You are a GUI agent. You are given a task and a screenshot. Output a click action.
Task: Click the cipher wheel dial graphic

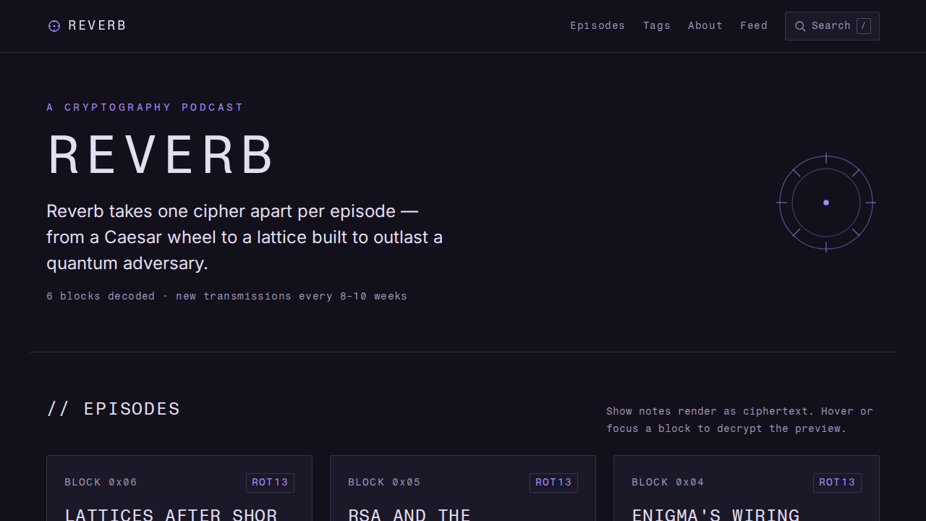click(826, 203)
